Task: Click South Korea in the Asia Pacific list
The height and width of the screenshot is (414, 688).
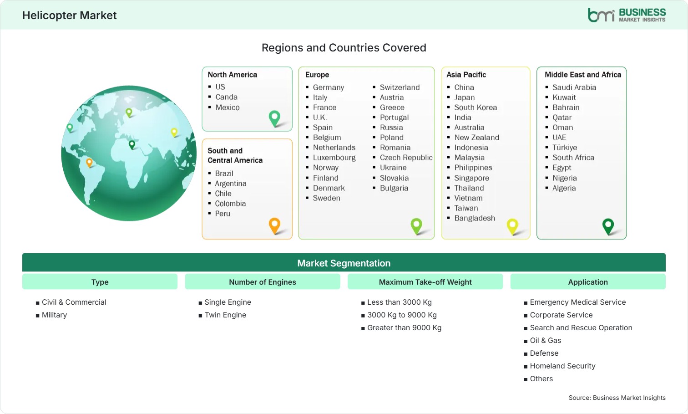Action: pos(476,107)
